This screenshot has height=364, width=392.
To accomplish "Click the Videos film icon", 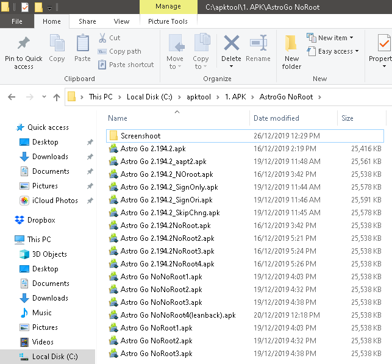I will 24,342.
